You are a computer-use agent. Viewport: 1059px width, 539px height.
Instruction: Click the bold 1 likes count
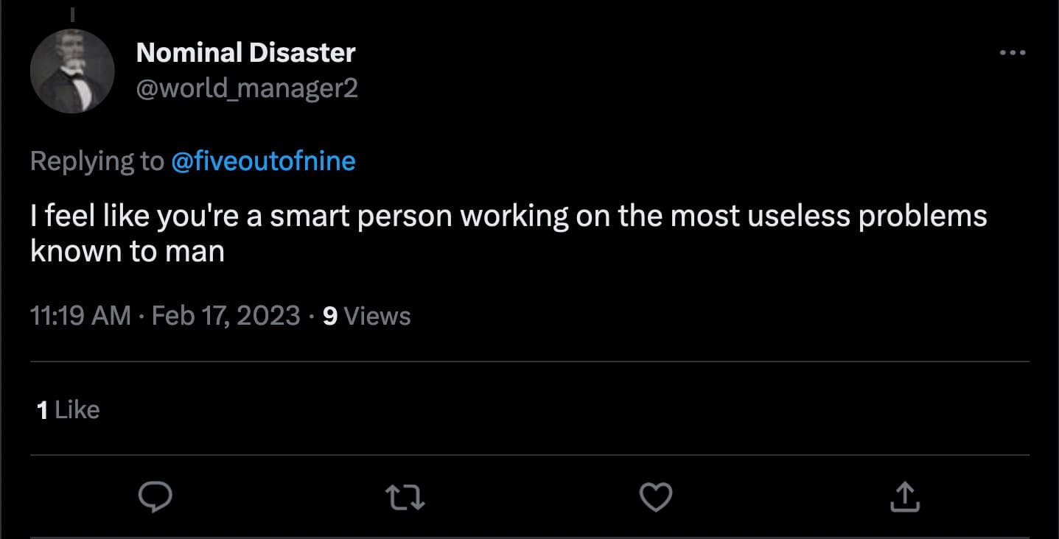(43, 410)
